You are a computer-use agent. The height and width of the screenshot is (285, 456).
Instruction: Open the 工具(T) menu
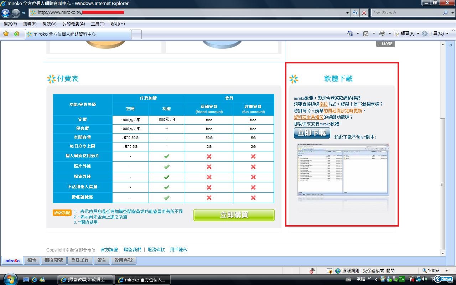coord(98,24)
